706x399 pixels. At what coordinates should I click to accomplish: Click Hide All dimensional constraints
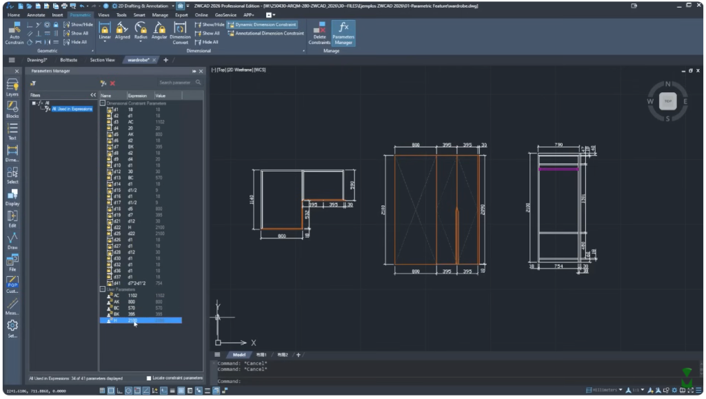pos(207,42)
